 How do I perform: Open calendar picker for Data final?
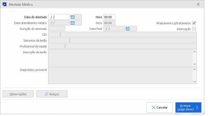point(128,29)
